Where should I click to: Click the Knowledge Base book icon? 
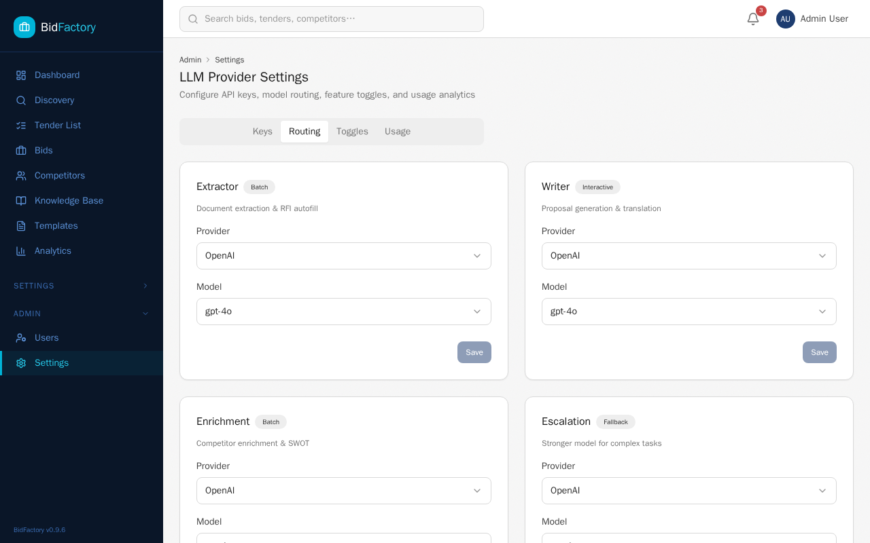(21, 201)
